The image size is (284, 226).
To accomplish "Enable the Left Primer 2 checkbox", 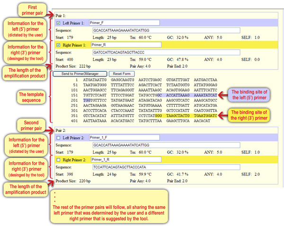I will point(58,137).
